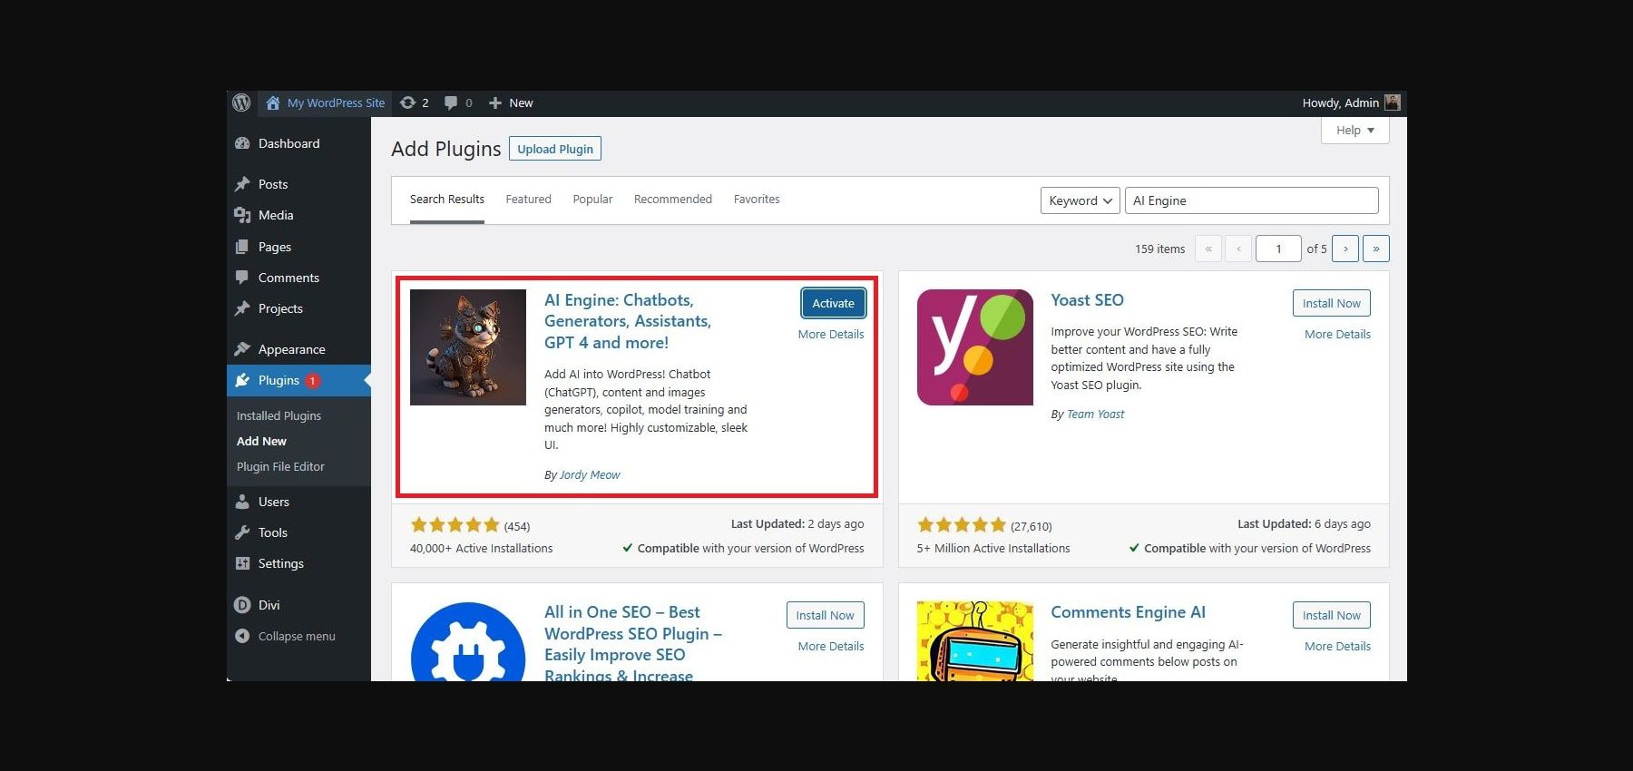Open the Yoast SEO plugin logo
The image size is (1633, 771).
[x=975, y=347]
